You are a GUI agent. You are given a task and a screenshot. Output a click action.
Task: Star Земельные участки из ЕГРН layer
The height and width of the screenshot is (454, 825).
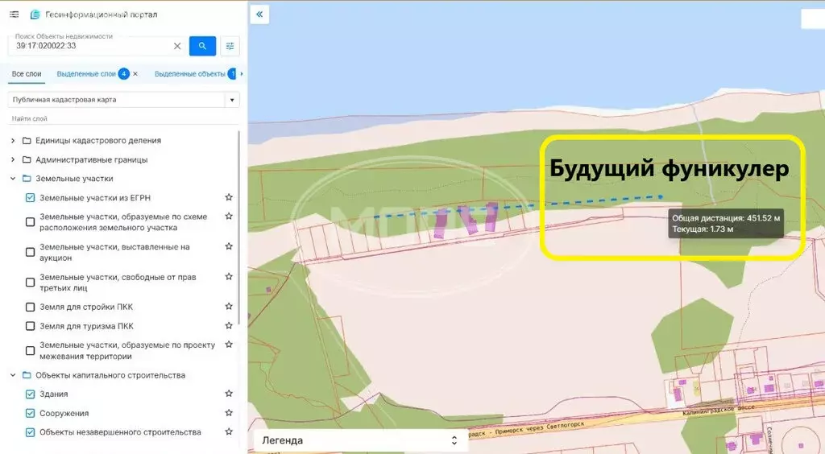229,197
